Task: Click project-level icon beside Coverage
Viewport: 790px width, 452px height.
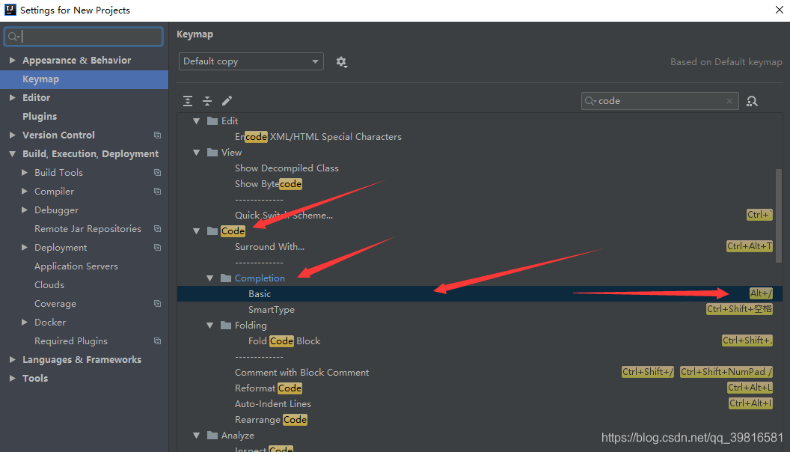Action: 157,303
